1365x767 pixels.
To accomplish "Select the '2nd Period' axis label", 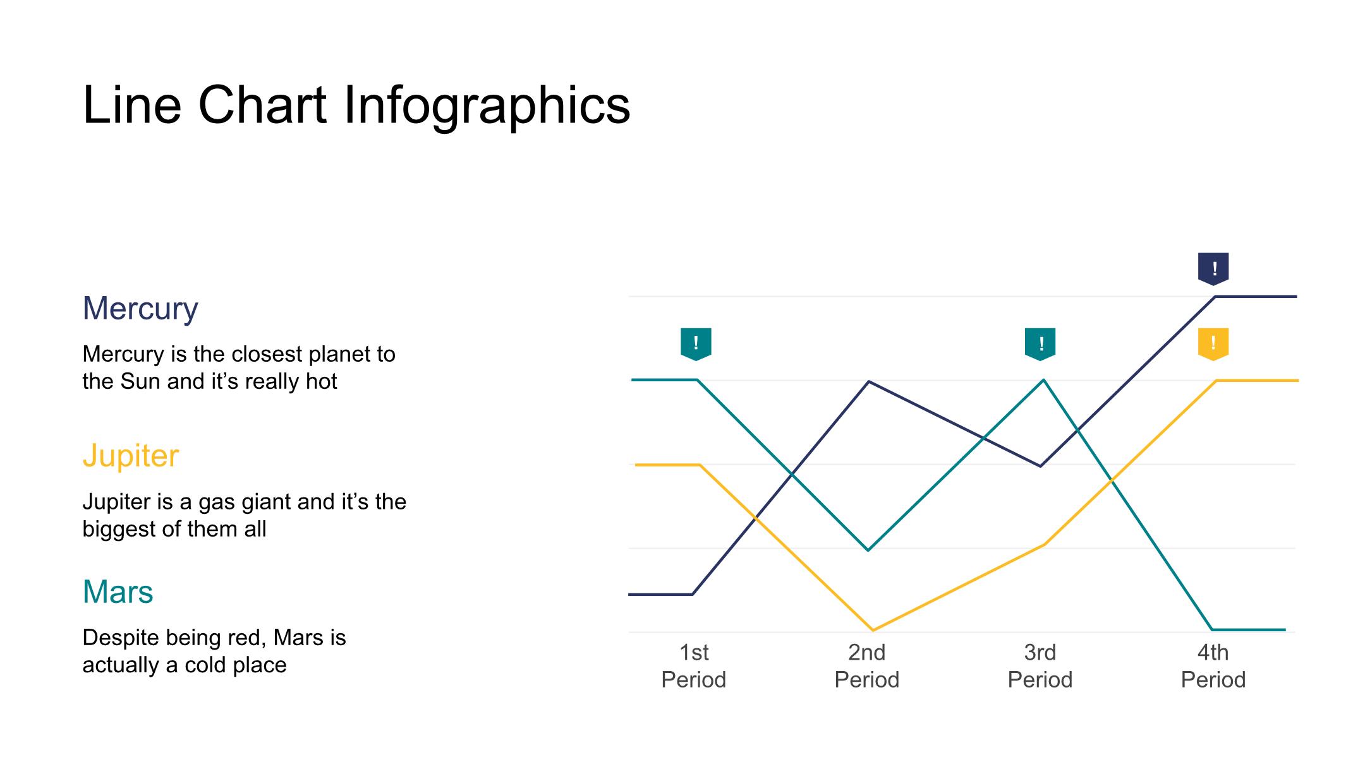I will (866, 666).
